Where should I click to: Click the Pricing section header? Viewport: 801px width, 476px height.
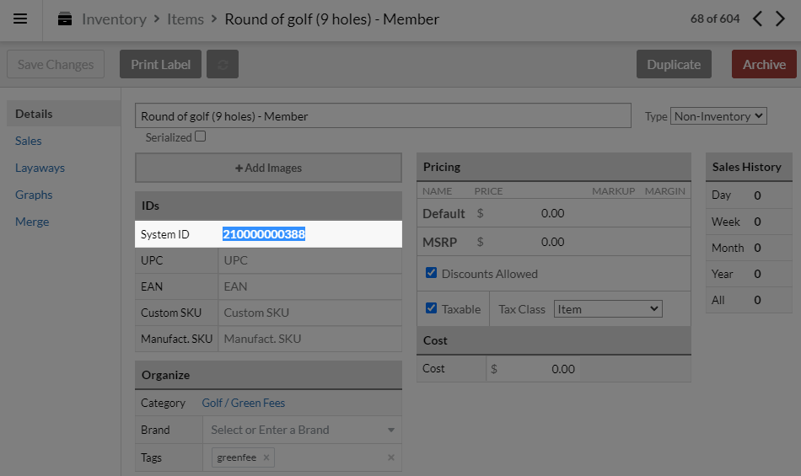554,167
